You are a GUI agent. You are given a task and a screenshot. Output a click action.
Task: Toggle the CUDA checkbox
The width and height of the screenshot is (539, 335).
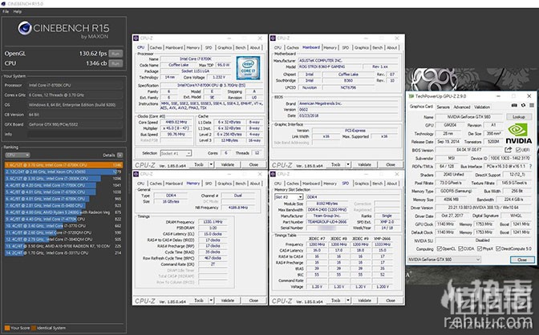[460, 248]
